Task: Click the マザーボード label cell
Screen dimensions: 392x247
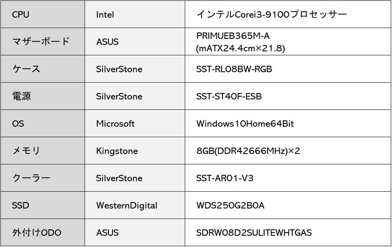Action: (x=42, y=41)
